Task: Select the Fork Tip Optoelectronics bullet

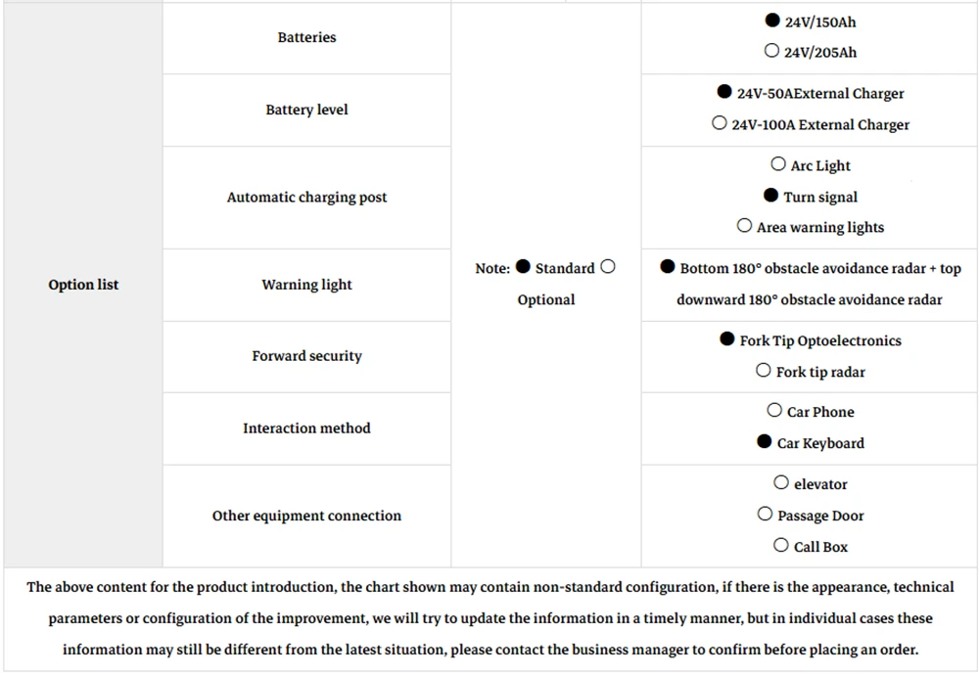Action: point(726,338)
